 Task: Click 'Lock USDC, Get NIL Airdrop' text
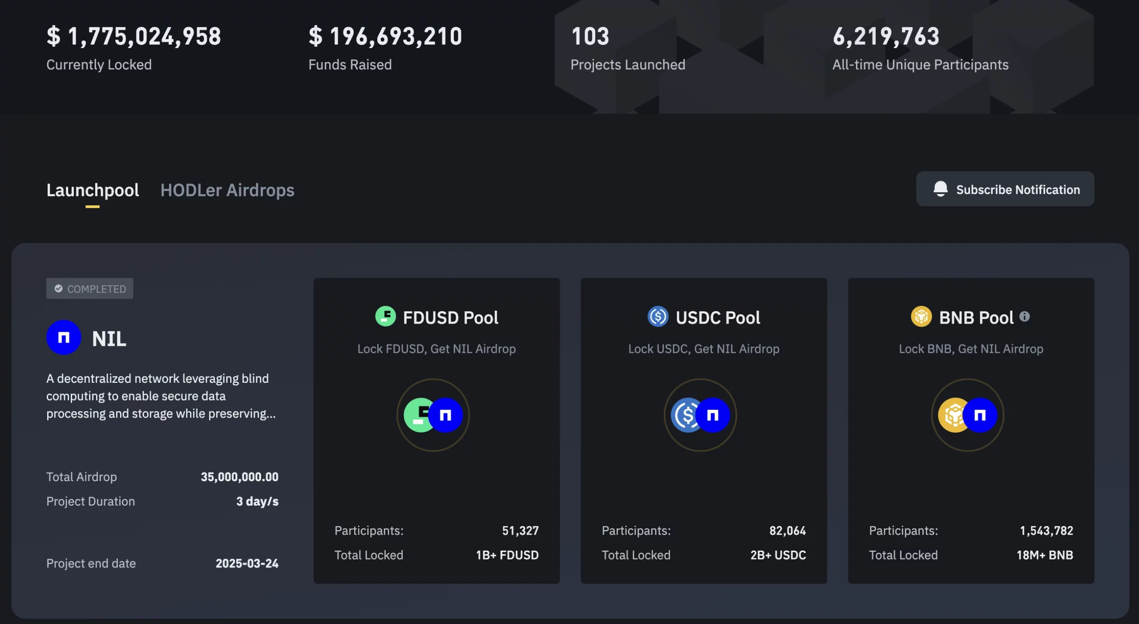pyautogui.click(x=704, y=349)
